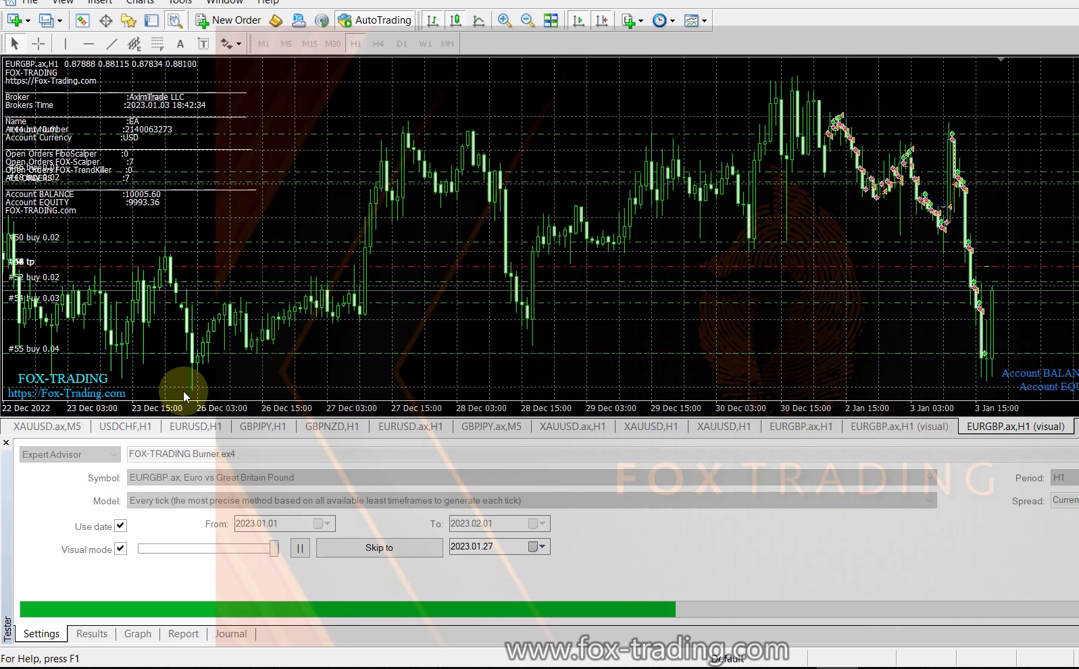
Task: Click the Skip to button
Action: [379, 547]
